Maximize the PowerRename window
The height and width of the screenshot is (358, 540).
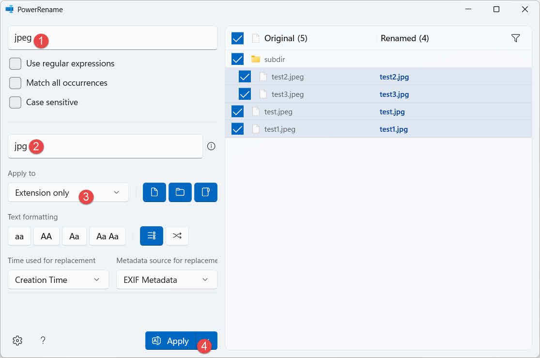(496, 9)
